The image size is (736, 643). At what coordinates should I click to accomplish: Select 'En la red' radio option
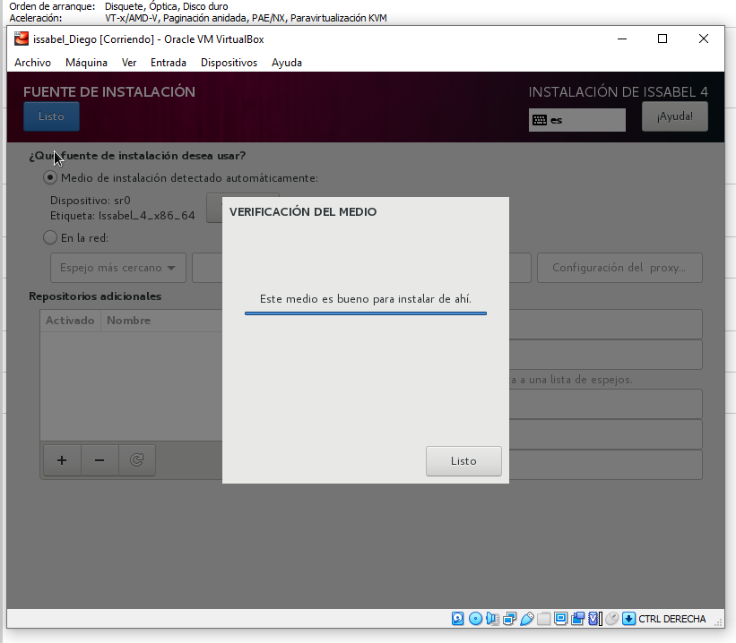point(50,237)
